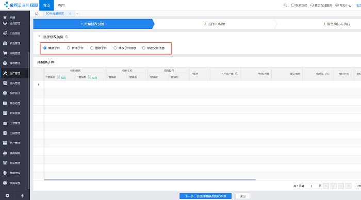Click the search magnifier icon in header
The image size is (361, 200).
pos(285,5)
